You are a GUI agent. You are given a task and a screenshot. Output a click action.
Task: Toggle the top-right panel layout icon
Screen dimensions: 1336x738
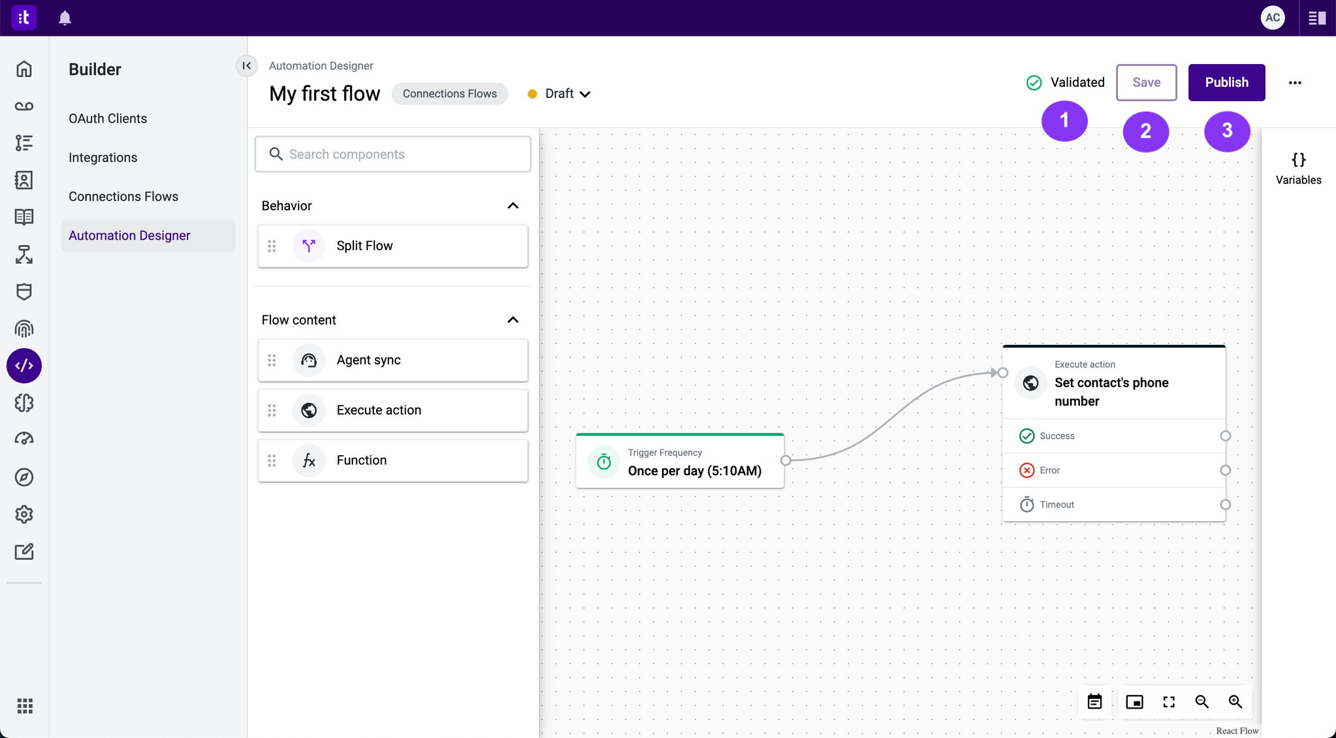coord(1316,18)
